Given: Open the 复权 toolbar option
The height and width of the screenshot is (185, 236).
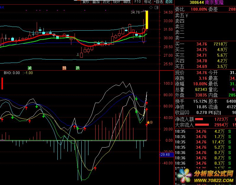Looking at the screenshot, I should (86, 2).
